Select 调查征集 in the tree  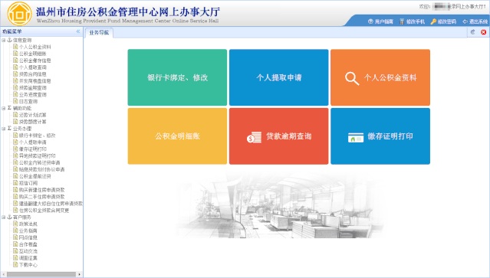click(x=28, y=258)
